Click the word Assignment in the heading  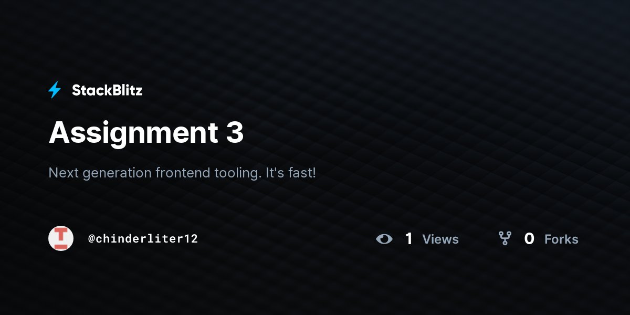coord(133,134)
